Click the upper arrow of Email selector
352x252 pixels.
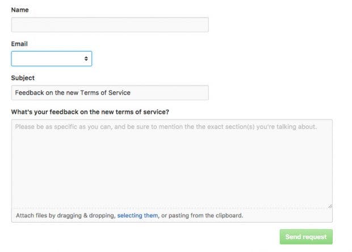pyautogui.click(x=86, y=57)
